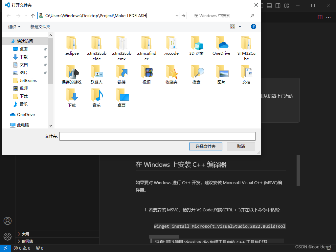Select 音乐 in navigation pane
The image size is (336, 252).
25,104
